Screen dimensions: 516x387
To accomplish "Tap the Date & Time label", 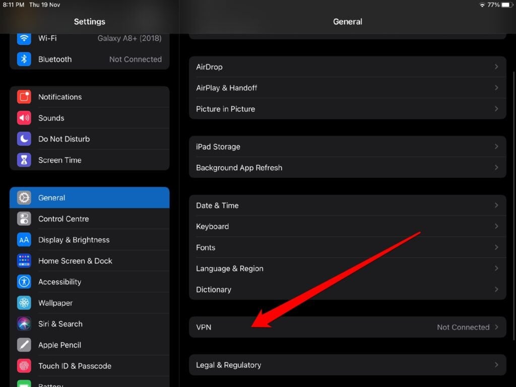I will pyautogui.click(x=217, y=206).
